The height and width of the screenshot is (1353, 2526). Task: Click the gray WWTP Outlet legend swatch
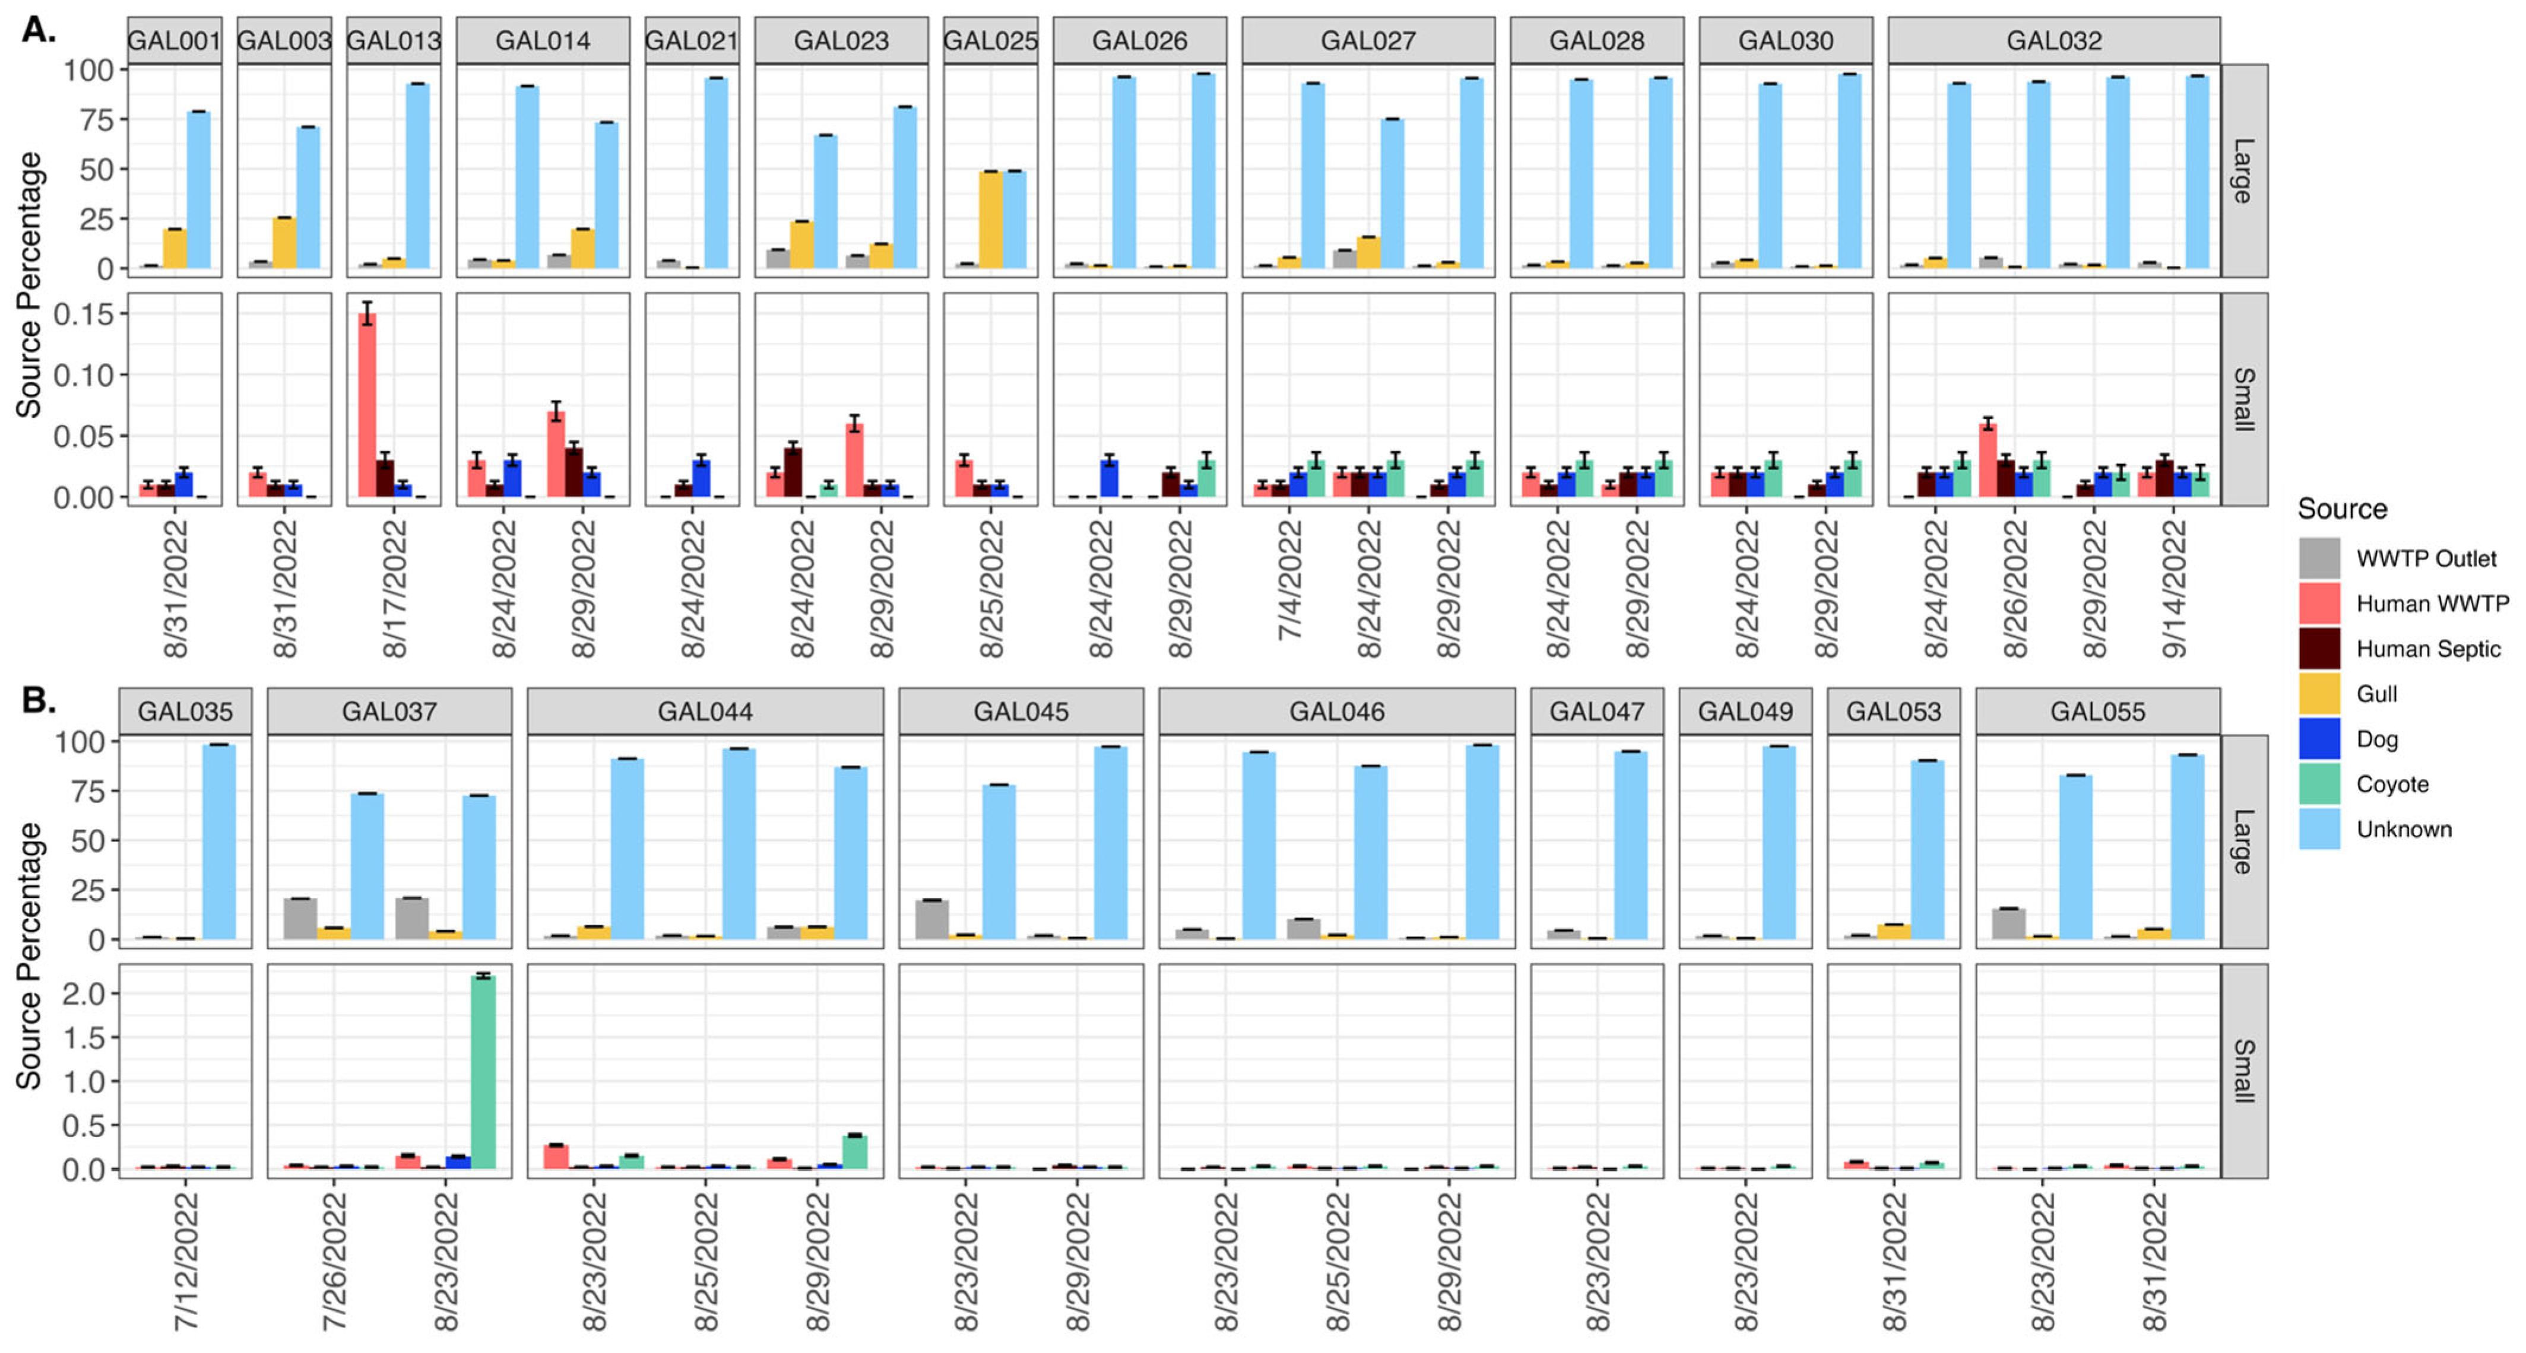tap(2319, 558)
